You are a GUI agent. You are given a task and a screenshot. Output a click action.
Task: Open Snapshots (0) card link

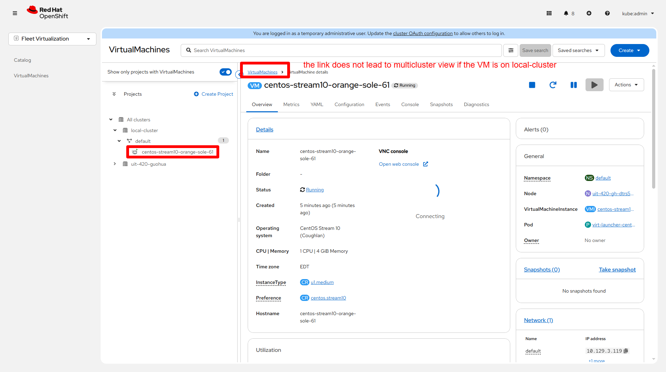[x=542, y=270]
